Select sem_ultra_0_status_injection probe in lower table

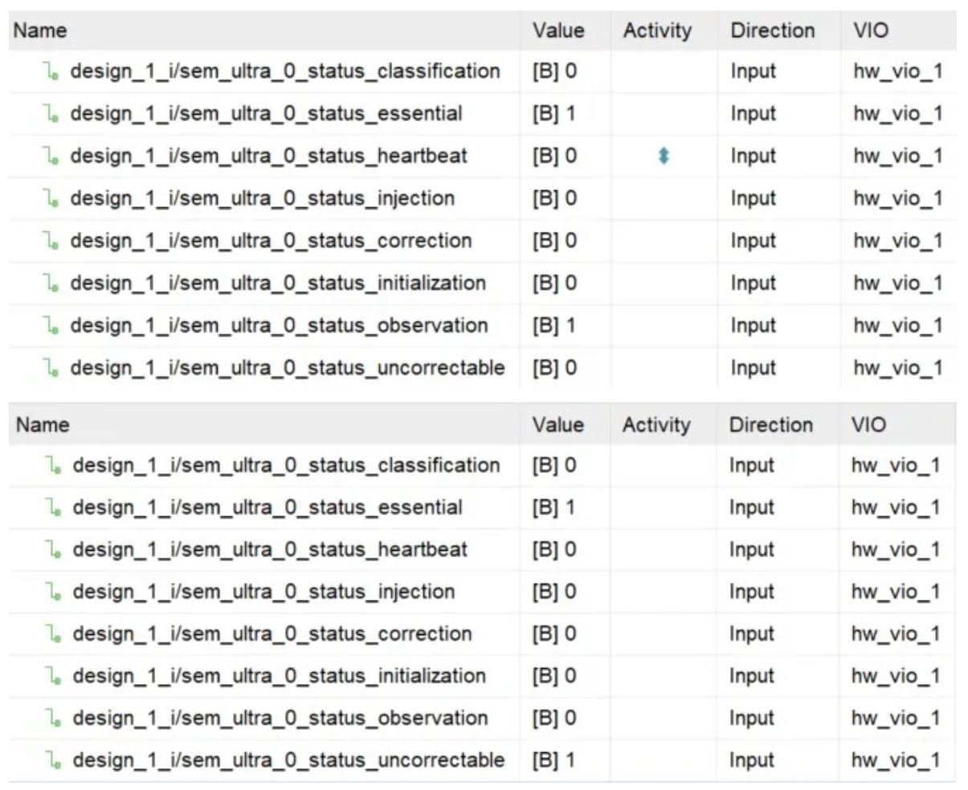[x=263, y=592]
